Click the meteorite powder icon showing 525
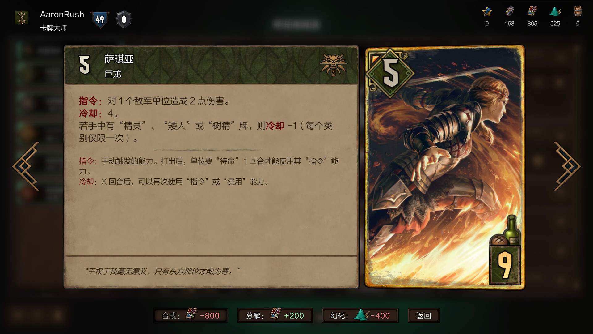This screenshot has width=593, height=334. (555, 12)
